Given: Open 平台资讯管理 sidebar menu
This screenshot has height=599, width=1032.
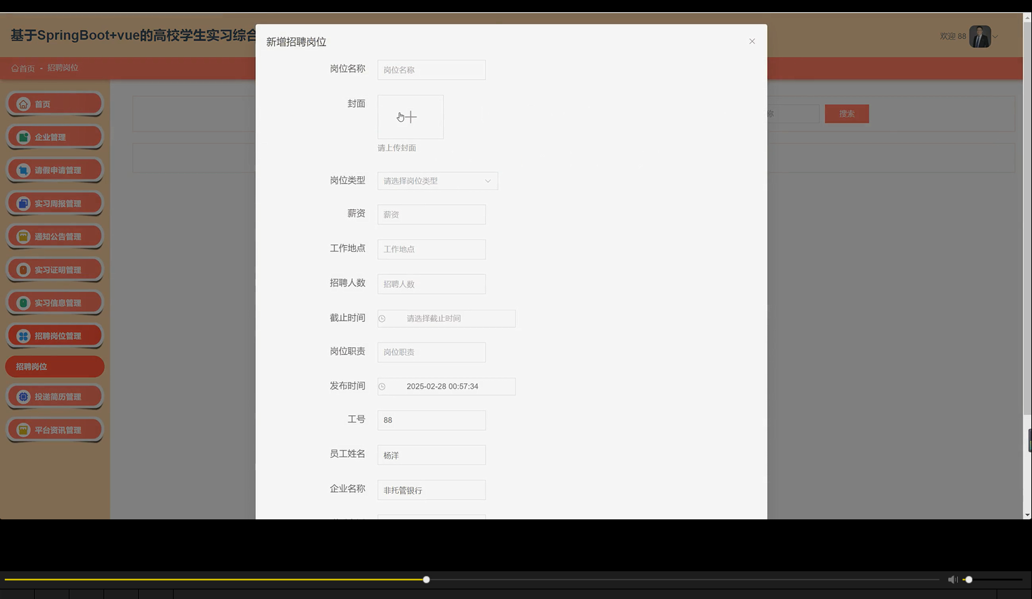Looking at the screenshot, I should tap(54, 430).
